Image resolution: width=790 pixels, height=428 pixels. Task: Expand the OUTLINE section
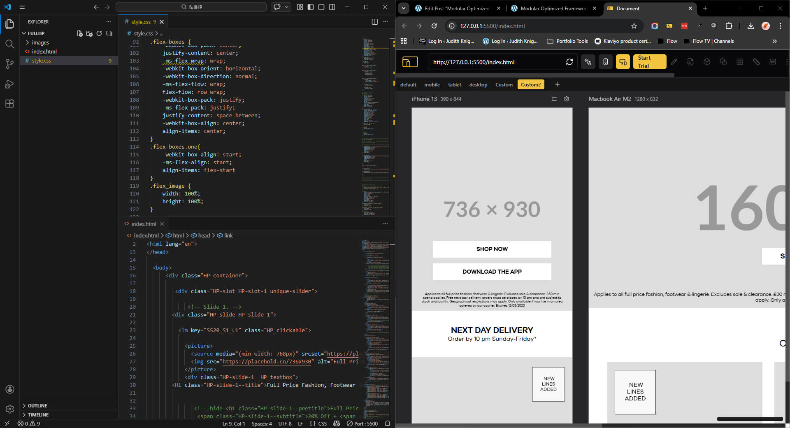click(x=37, y=406)
